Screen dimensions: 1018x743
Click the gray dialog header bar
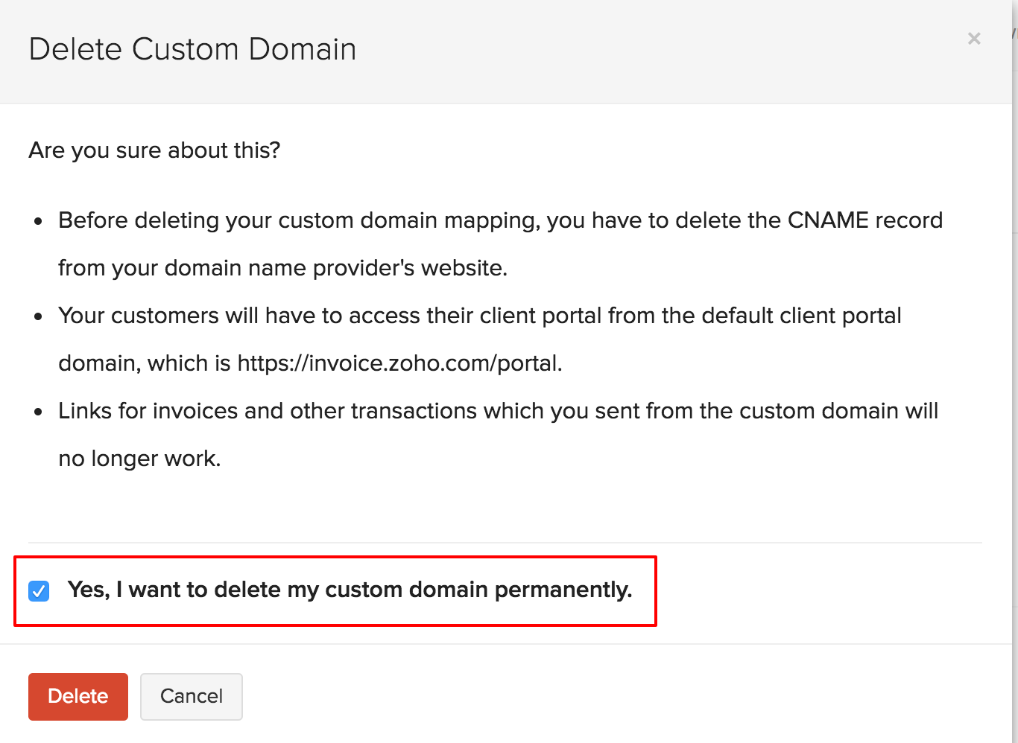[x=596, y=51]
